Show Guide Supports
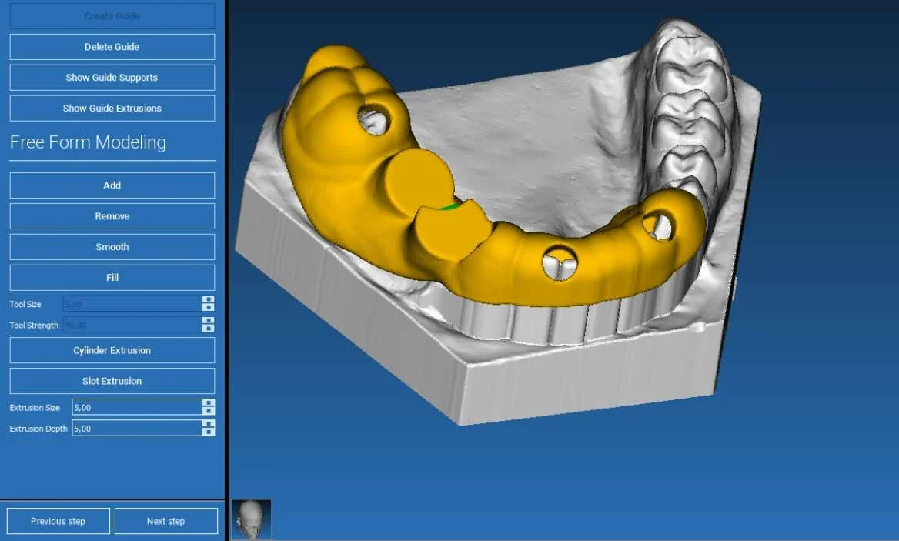The image size is (899, 541). pos(112,78)
